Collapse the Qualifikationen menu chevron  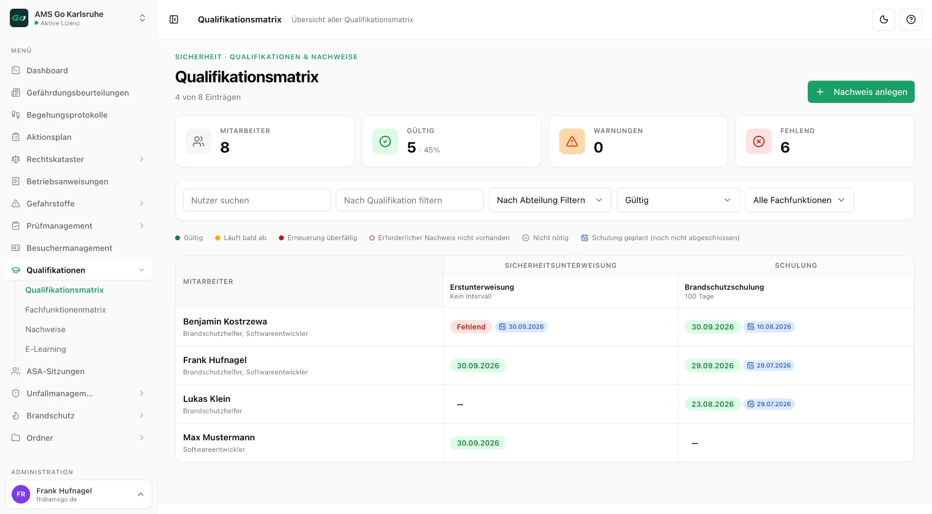pyautogui.click(x=142, y=270)
